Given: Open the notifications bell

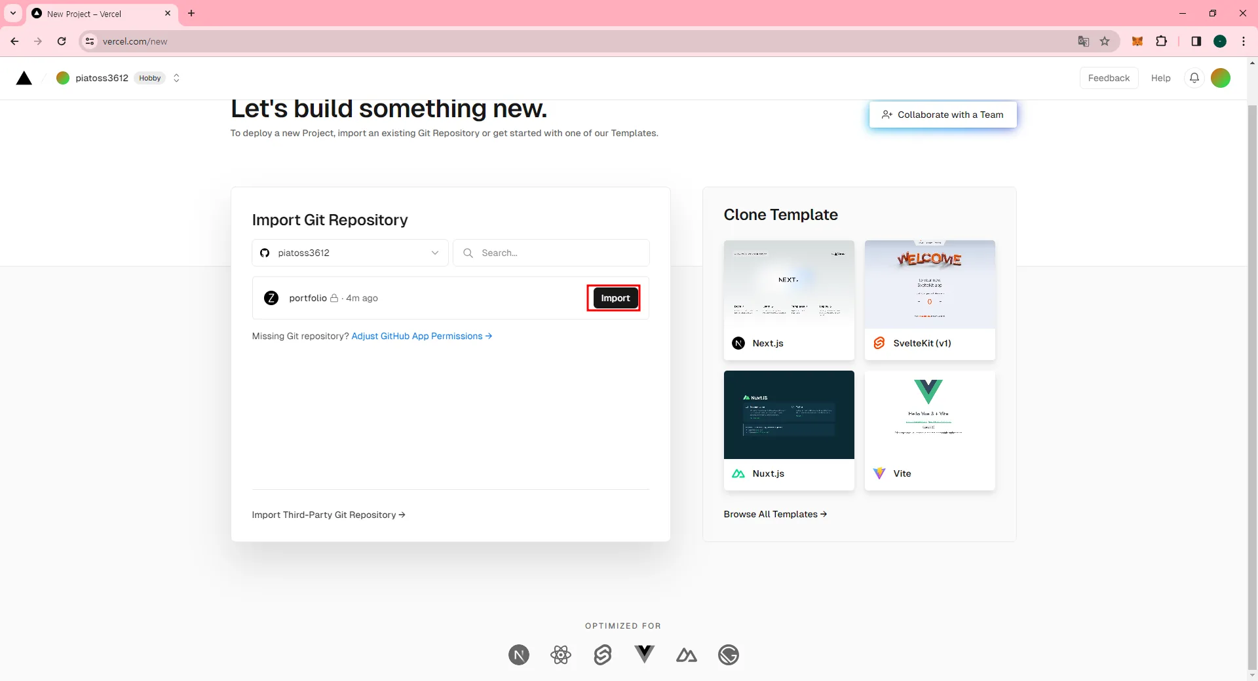Looking at the screenshot, I should point(1194,78).
